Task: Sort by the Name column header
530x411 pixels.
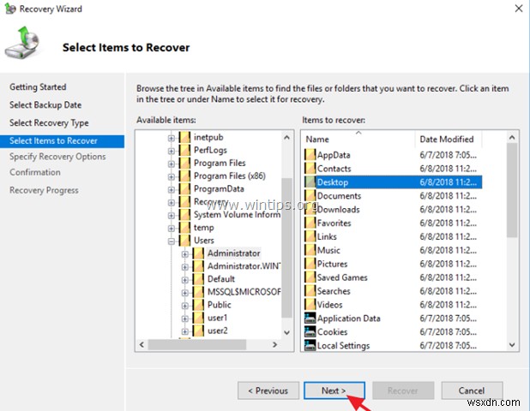Action: 358,139
